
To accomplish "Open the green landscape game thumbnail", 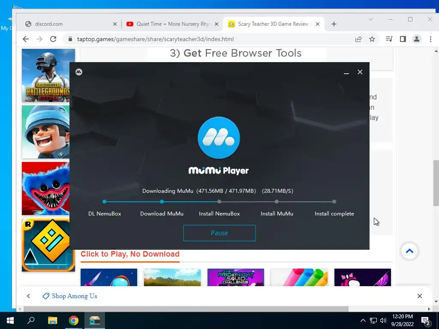I will tap(172, 277).
